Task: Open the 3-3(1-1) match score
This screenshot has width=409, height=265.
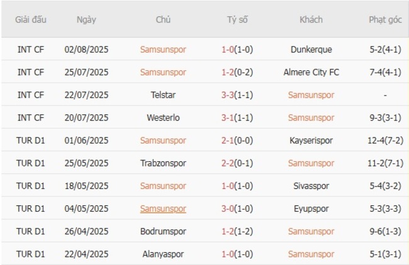Action: point(237,95)
